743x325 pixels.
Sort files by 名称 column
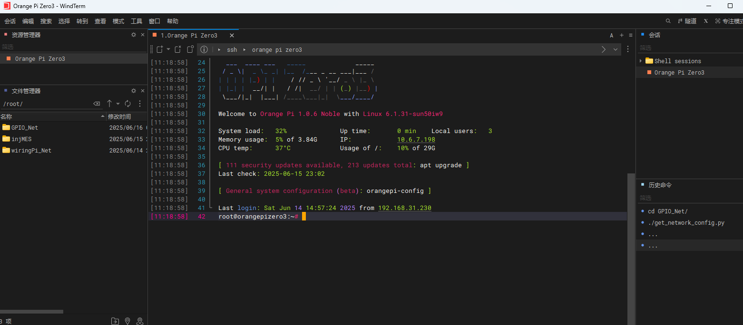click(53, 117)
